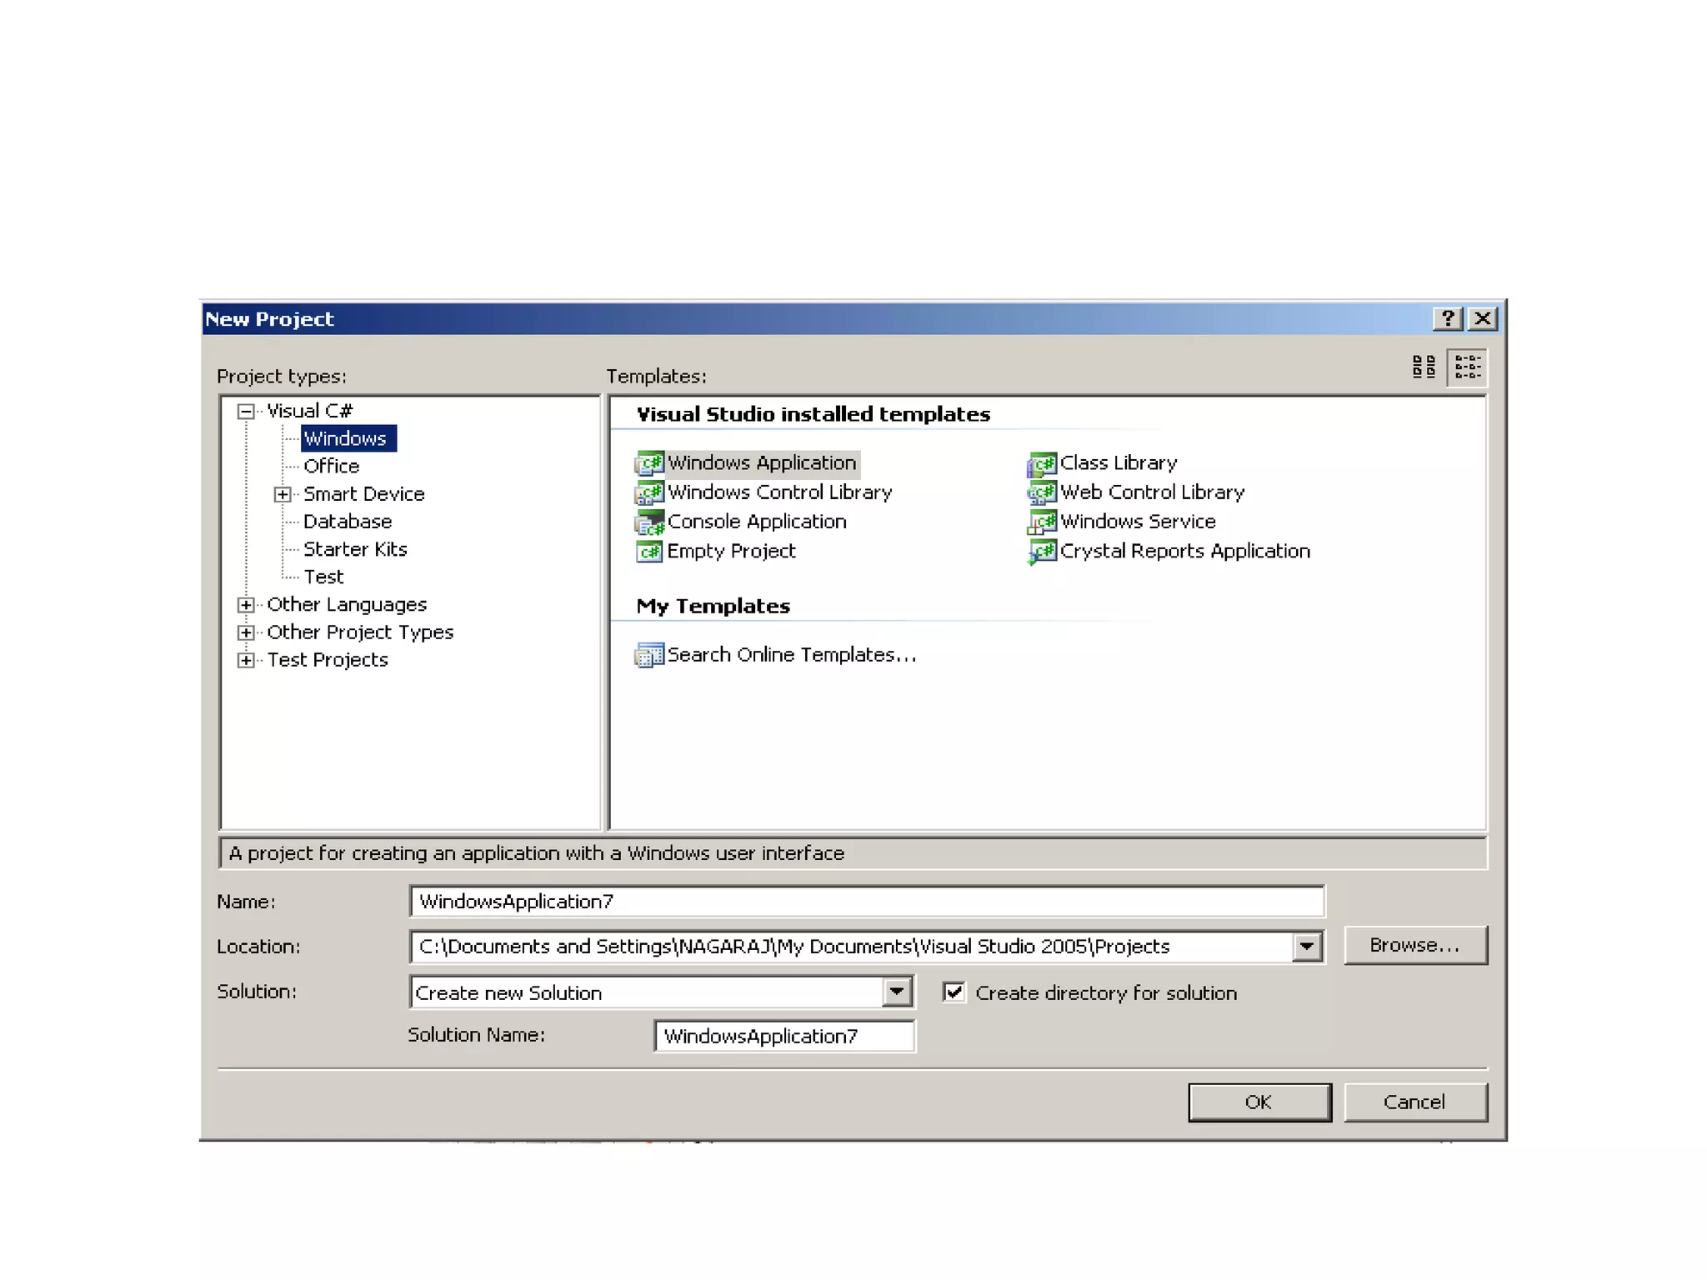The height and width of the screenshot is (1280, 1707).
Task: Select the Windows Application template icon
Action: pyautogui.click(x=649, y=462)
